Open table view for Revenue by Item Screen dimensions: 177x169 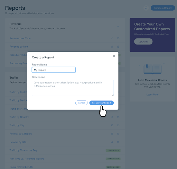pos(118,47)
